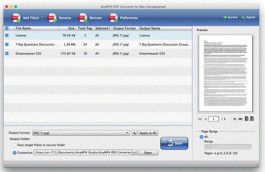Image resolution: width=265 pixels, height=172 pixels.
Task: Click the Selected Pages column header
Action: (103, 28)
